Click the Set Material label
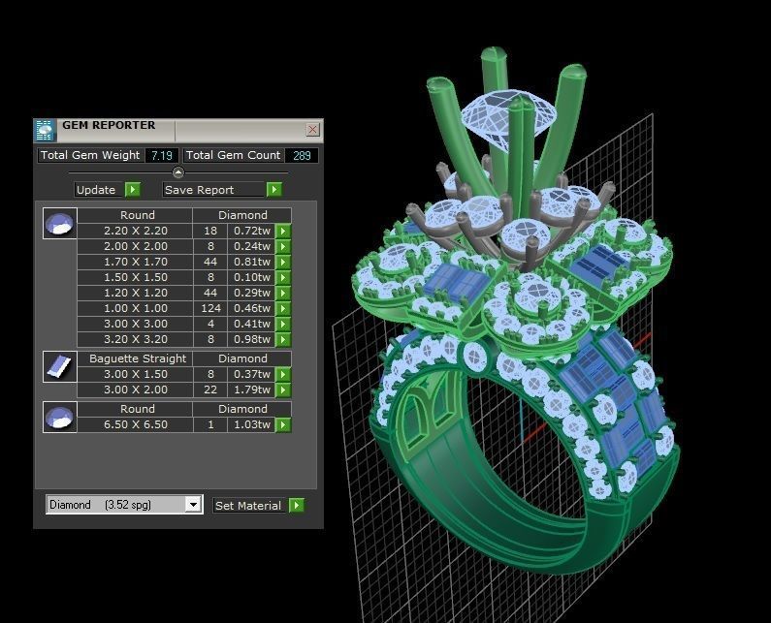Screen dimensions: 771x623 click(x=248, y=506)
